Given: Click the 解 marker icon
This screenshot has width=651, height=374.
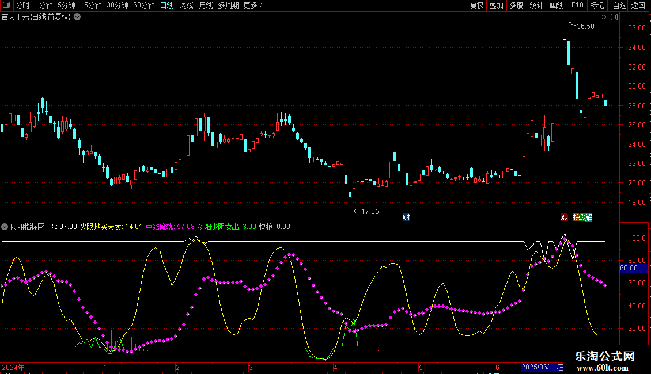Looking at the screenshot, I should 589,217.
